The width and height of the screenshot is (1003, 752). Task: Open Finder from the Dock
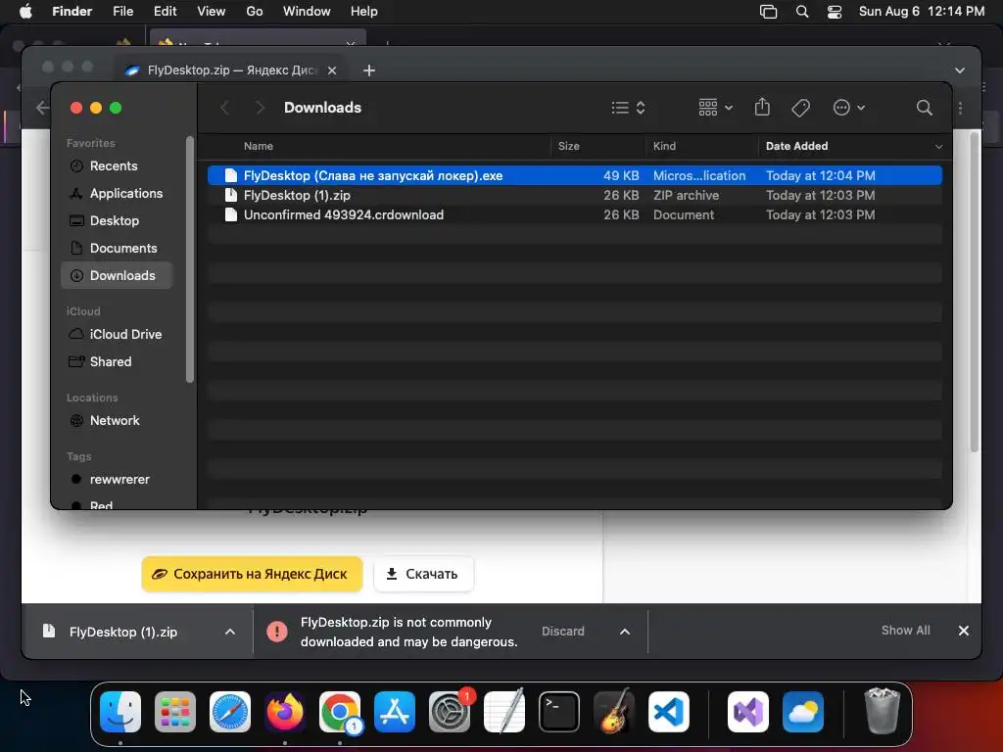tap(120, 712)
